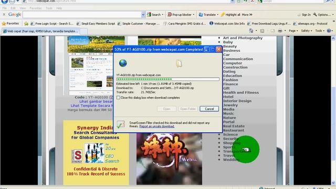Open Cara Mengirim SMS Gratis favorite
Viewport: 336px width, 189px height.
click(184, 24)
